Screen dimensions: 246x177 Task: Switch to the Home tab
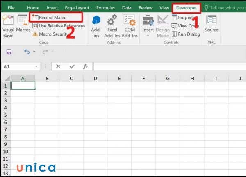(x=33, y=8)
